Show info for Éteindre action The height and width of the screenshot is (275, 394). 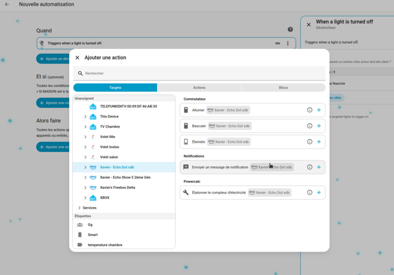[x=310, y=142]
